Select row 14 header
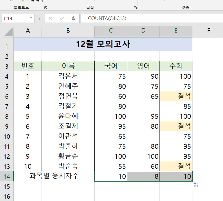Image resolution: width=223 pixels, height=201 pixels. coord(7,176)
